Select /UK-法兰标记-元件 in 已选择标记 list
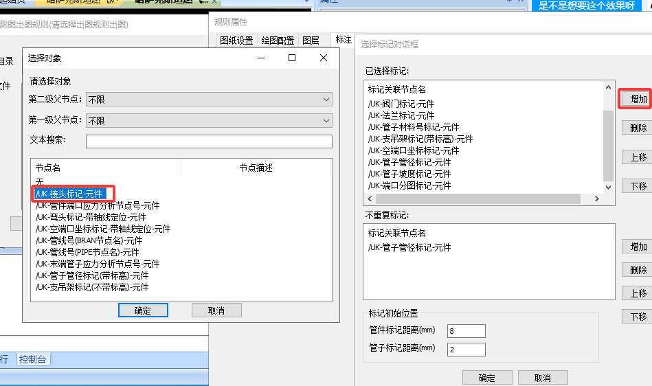Viewport: 652px width, 386px height. tap(401, 115)
